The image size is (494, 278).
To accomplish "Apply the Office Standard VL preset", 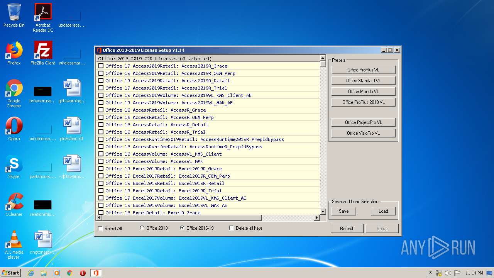I will coord(363,81).
